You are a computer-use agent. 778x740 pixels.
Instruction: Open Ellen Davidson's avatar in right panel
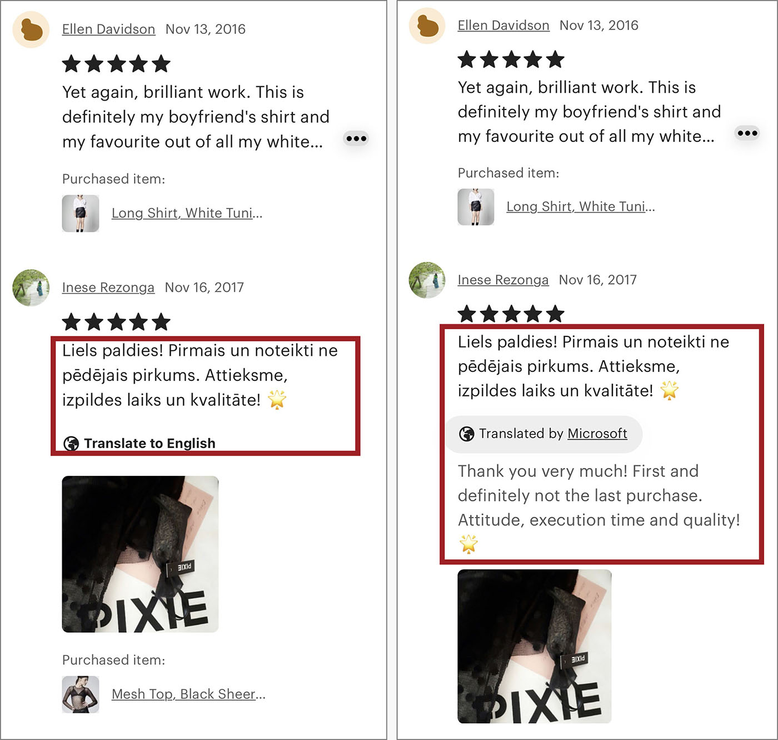427,26
